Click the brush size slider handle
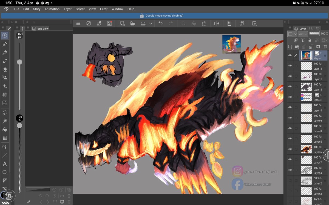329x205 pixels. click(x=19, y=62)
